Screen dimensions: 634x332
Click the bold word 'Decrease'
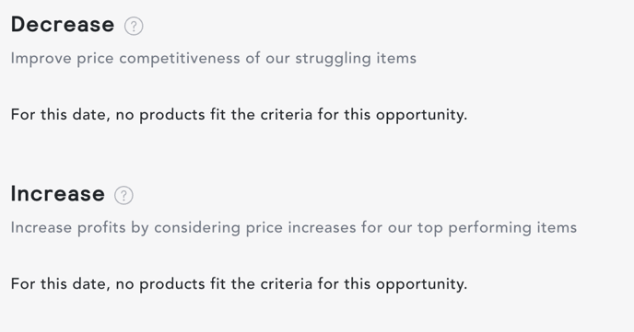point(63,25)
